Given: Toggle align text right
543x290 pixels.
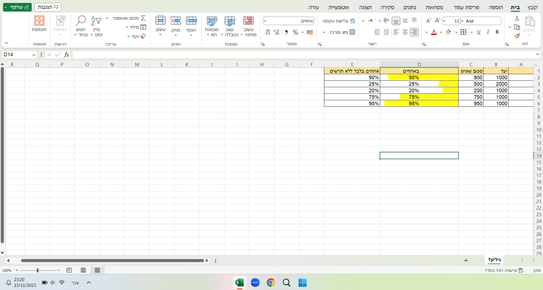Looking at the screenshot, I should (x=414, y=32).
